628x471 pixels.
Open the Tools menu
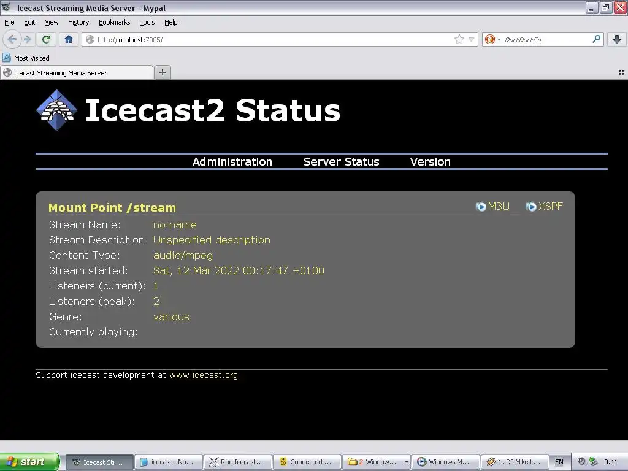(x=147, y=22)
